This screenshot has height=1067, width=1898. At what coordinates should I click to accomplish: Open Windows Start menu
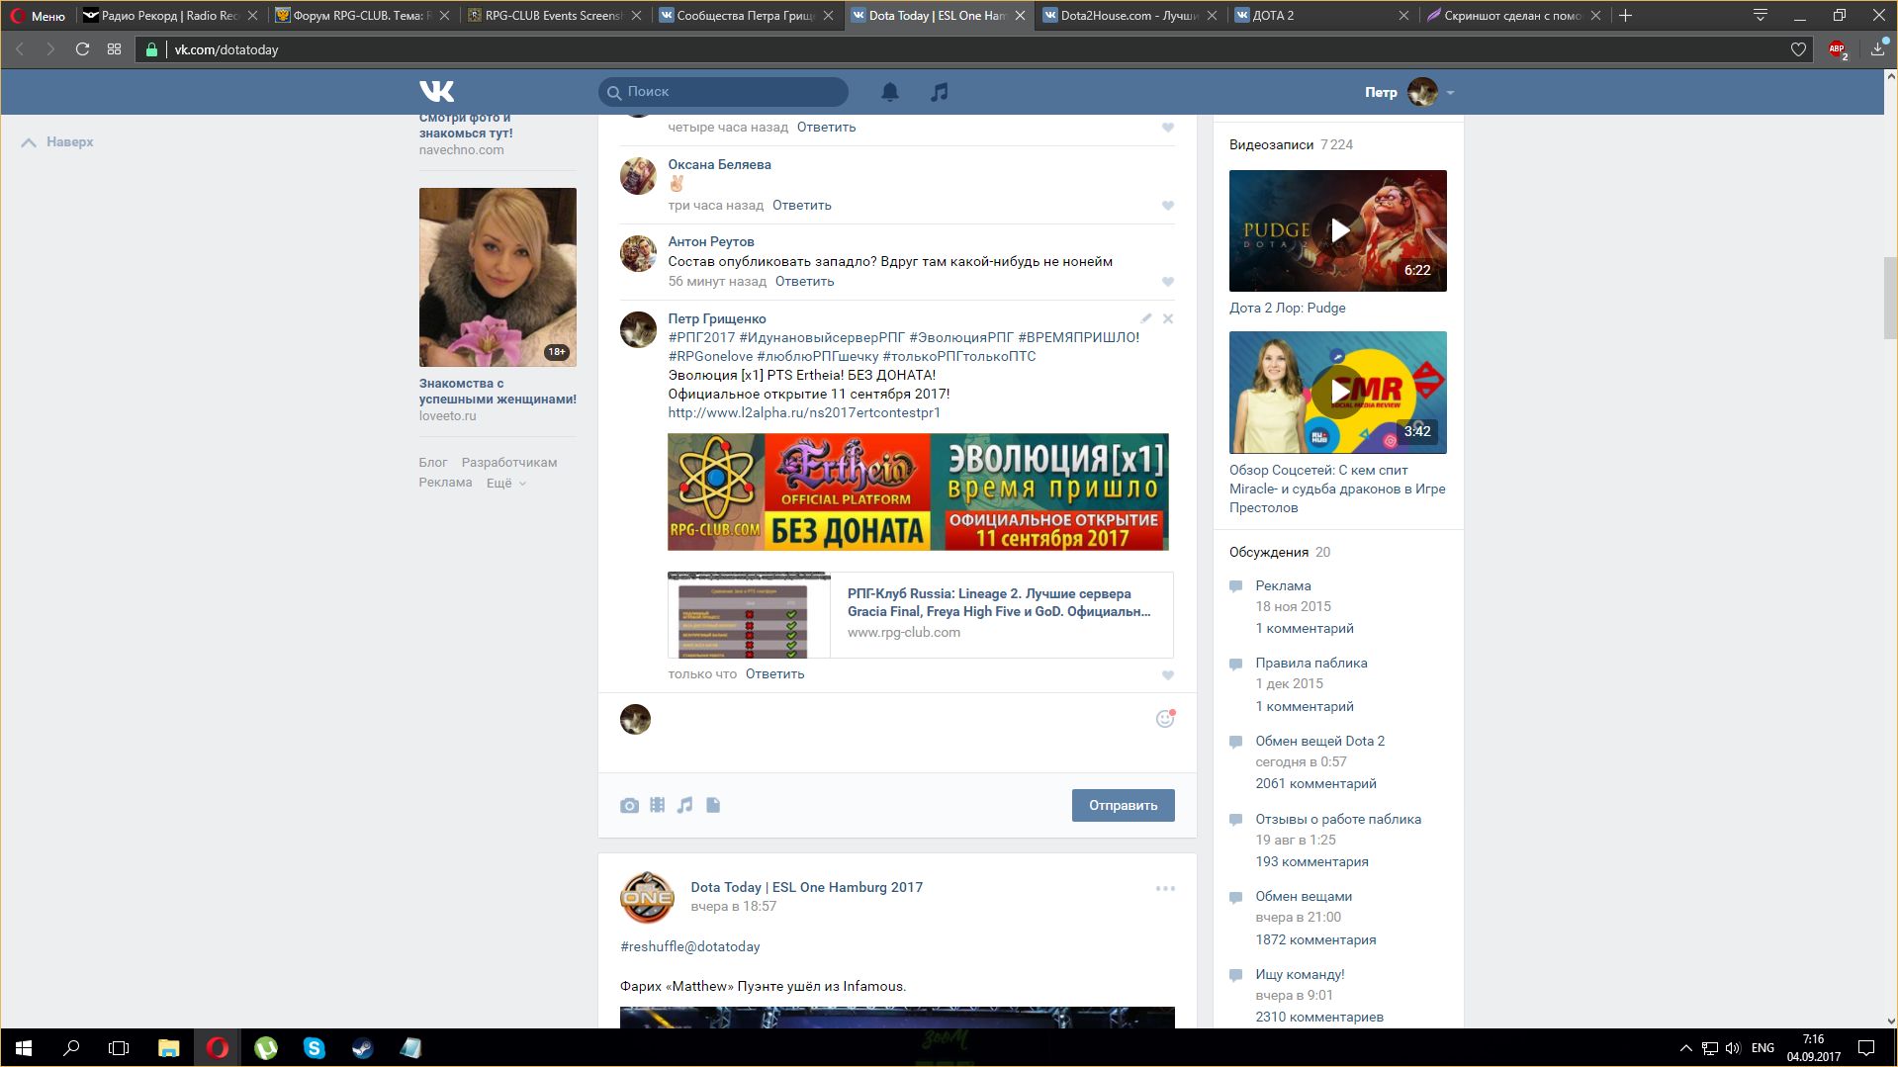(x=24, y=1048)
